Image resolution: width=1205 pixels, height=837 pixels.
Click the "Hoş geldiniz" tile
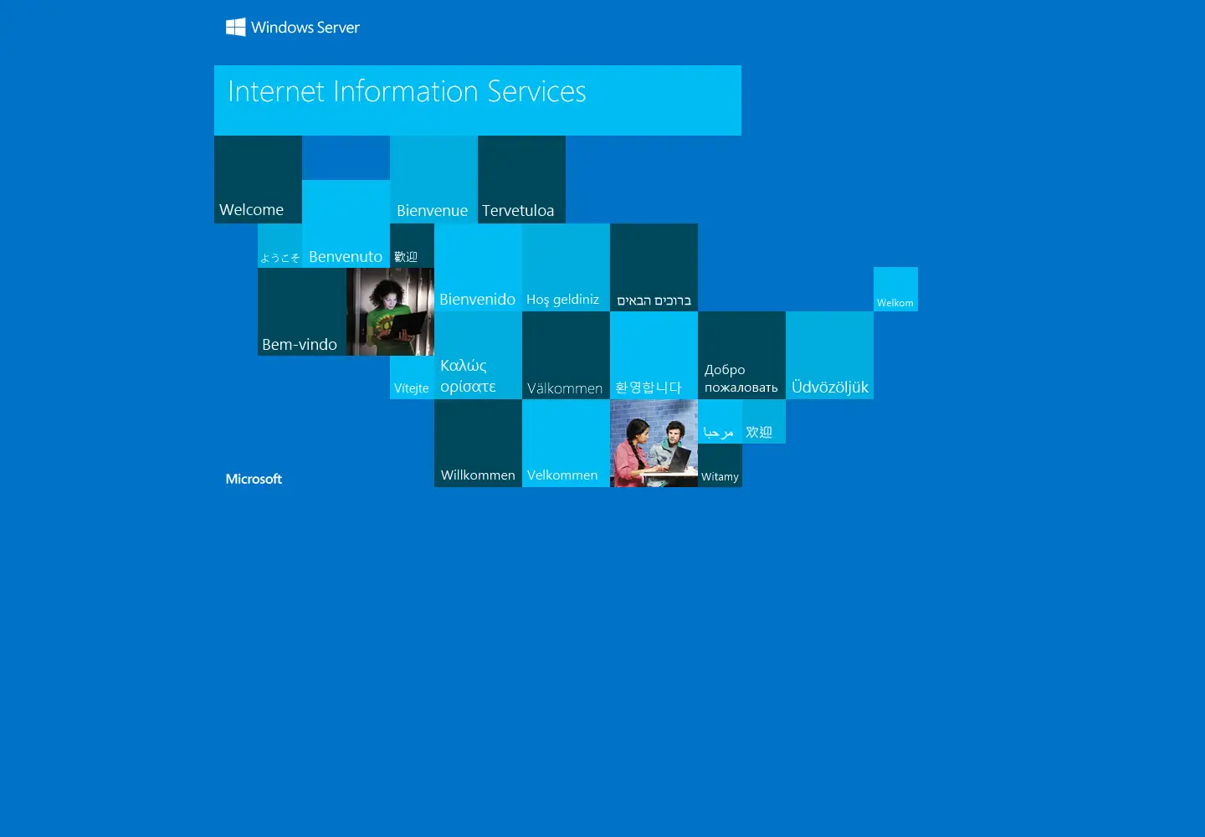[x=566, y=267]
